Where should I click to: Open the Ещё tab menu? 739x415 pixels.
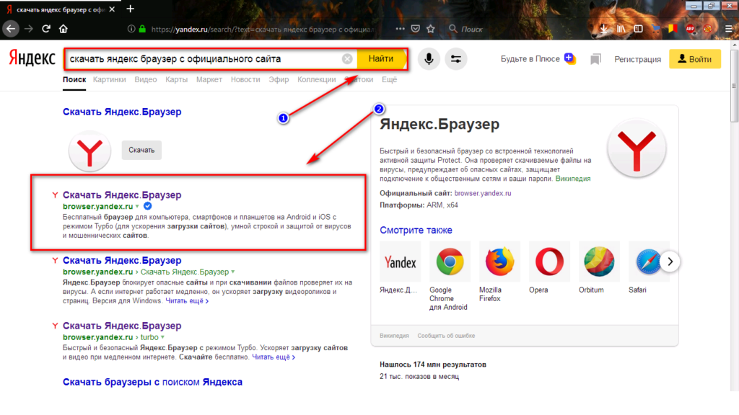pos(389,79)
